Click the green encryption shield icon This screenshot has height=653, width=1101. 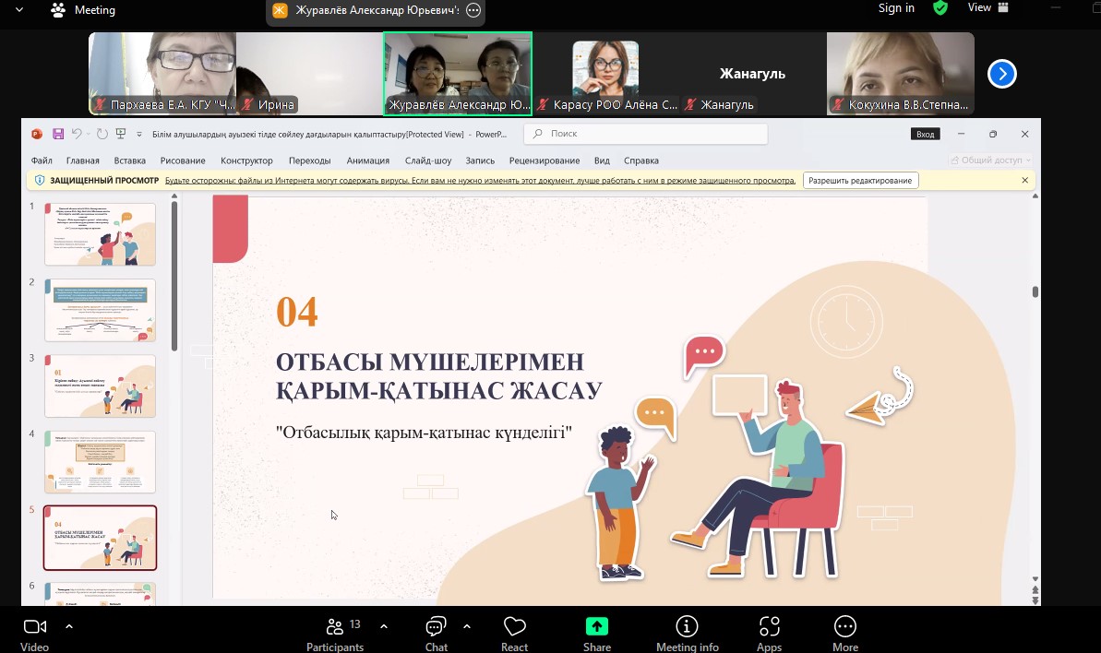[x=940, y=8]
